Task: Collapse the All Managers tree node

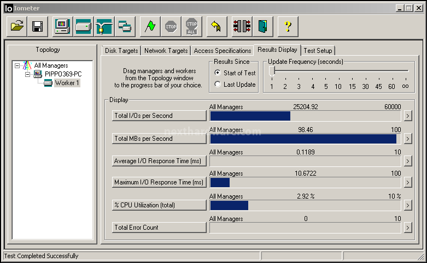Action: click(x=17, y=65)
